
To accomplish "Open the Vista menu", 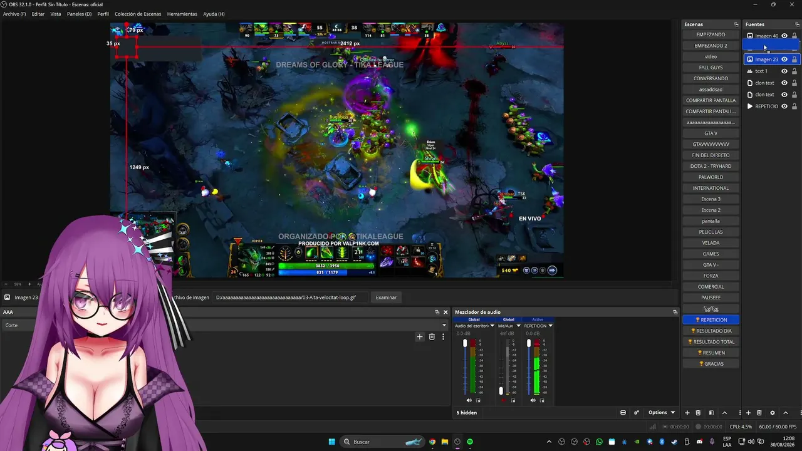I will point(56,14).
